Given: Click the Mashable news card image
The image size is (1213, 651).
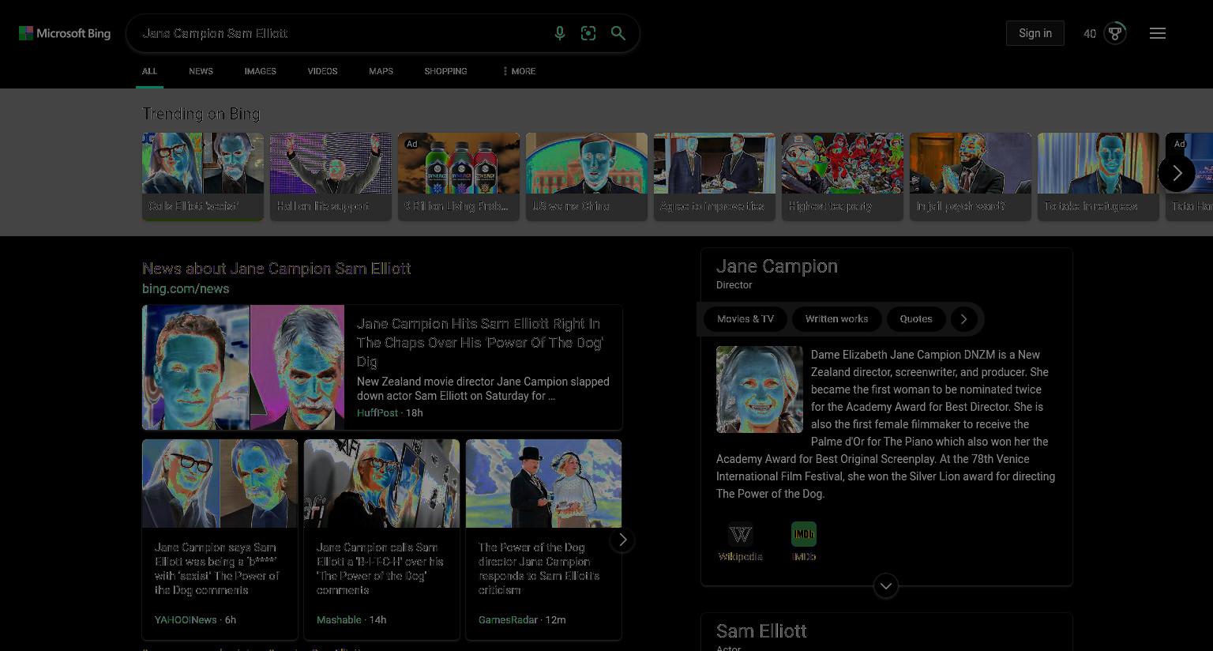Looking at the screenshot, I should tap(382, 484).
